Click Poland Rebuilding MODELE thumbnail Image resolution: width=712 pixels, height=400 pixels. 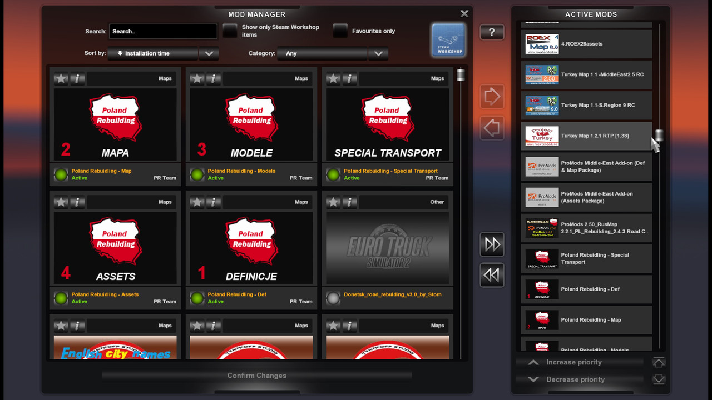(x=251, y=124)
